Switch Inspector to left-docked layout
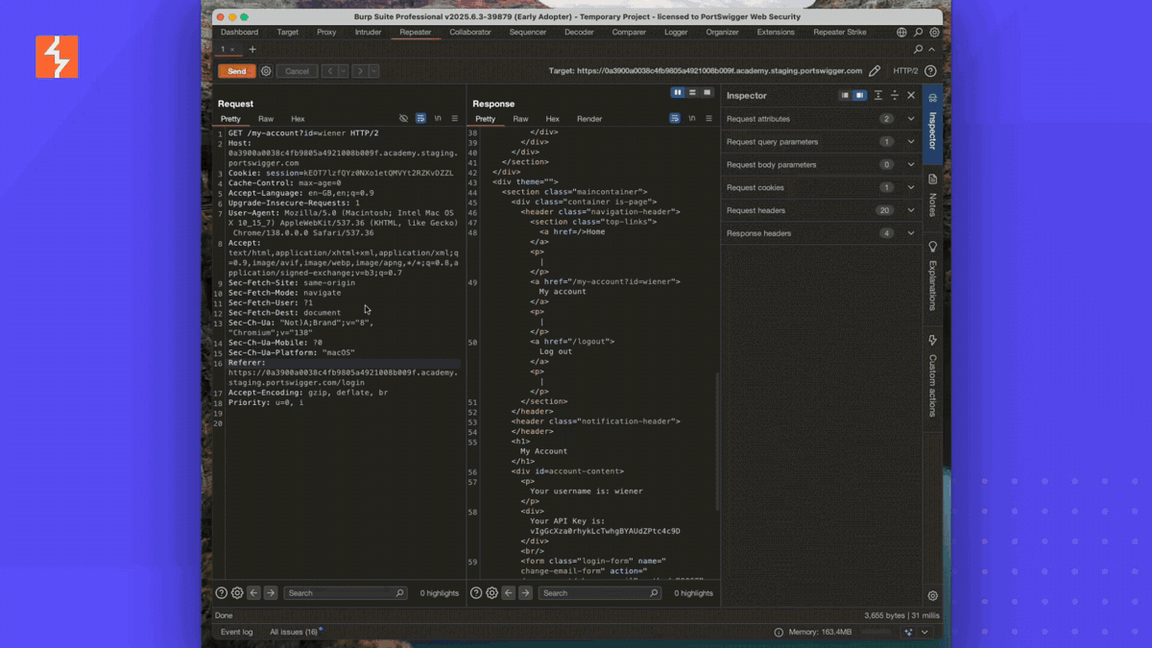The height and width of the screenshot is (648, 1152). [845, 95]
